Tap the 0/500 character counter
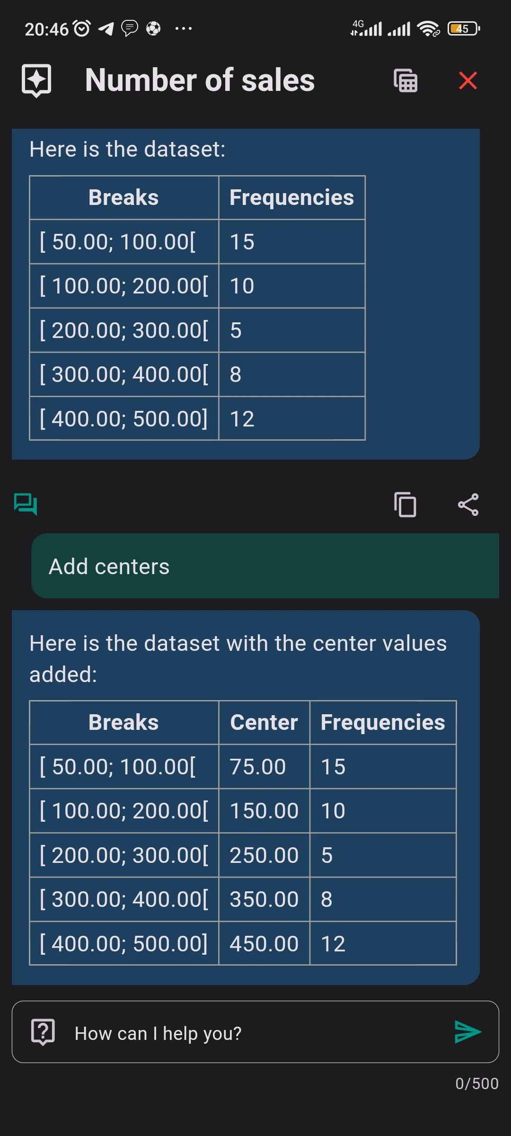The width and height of the screenshot is (511, 1136). tap(476, 1083)
